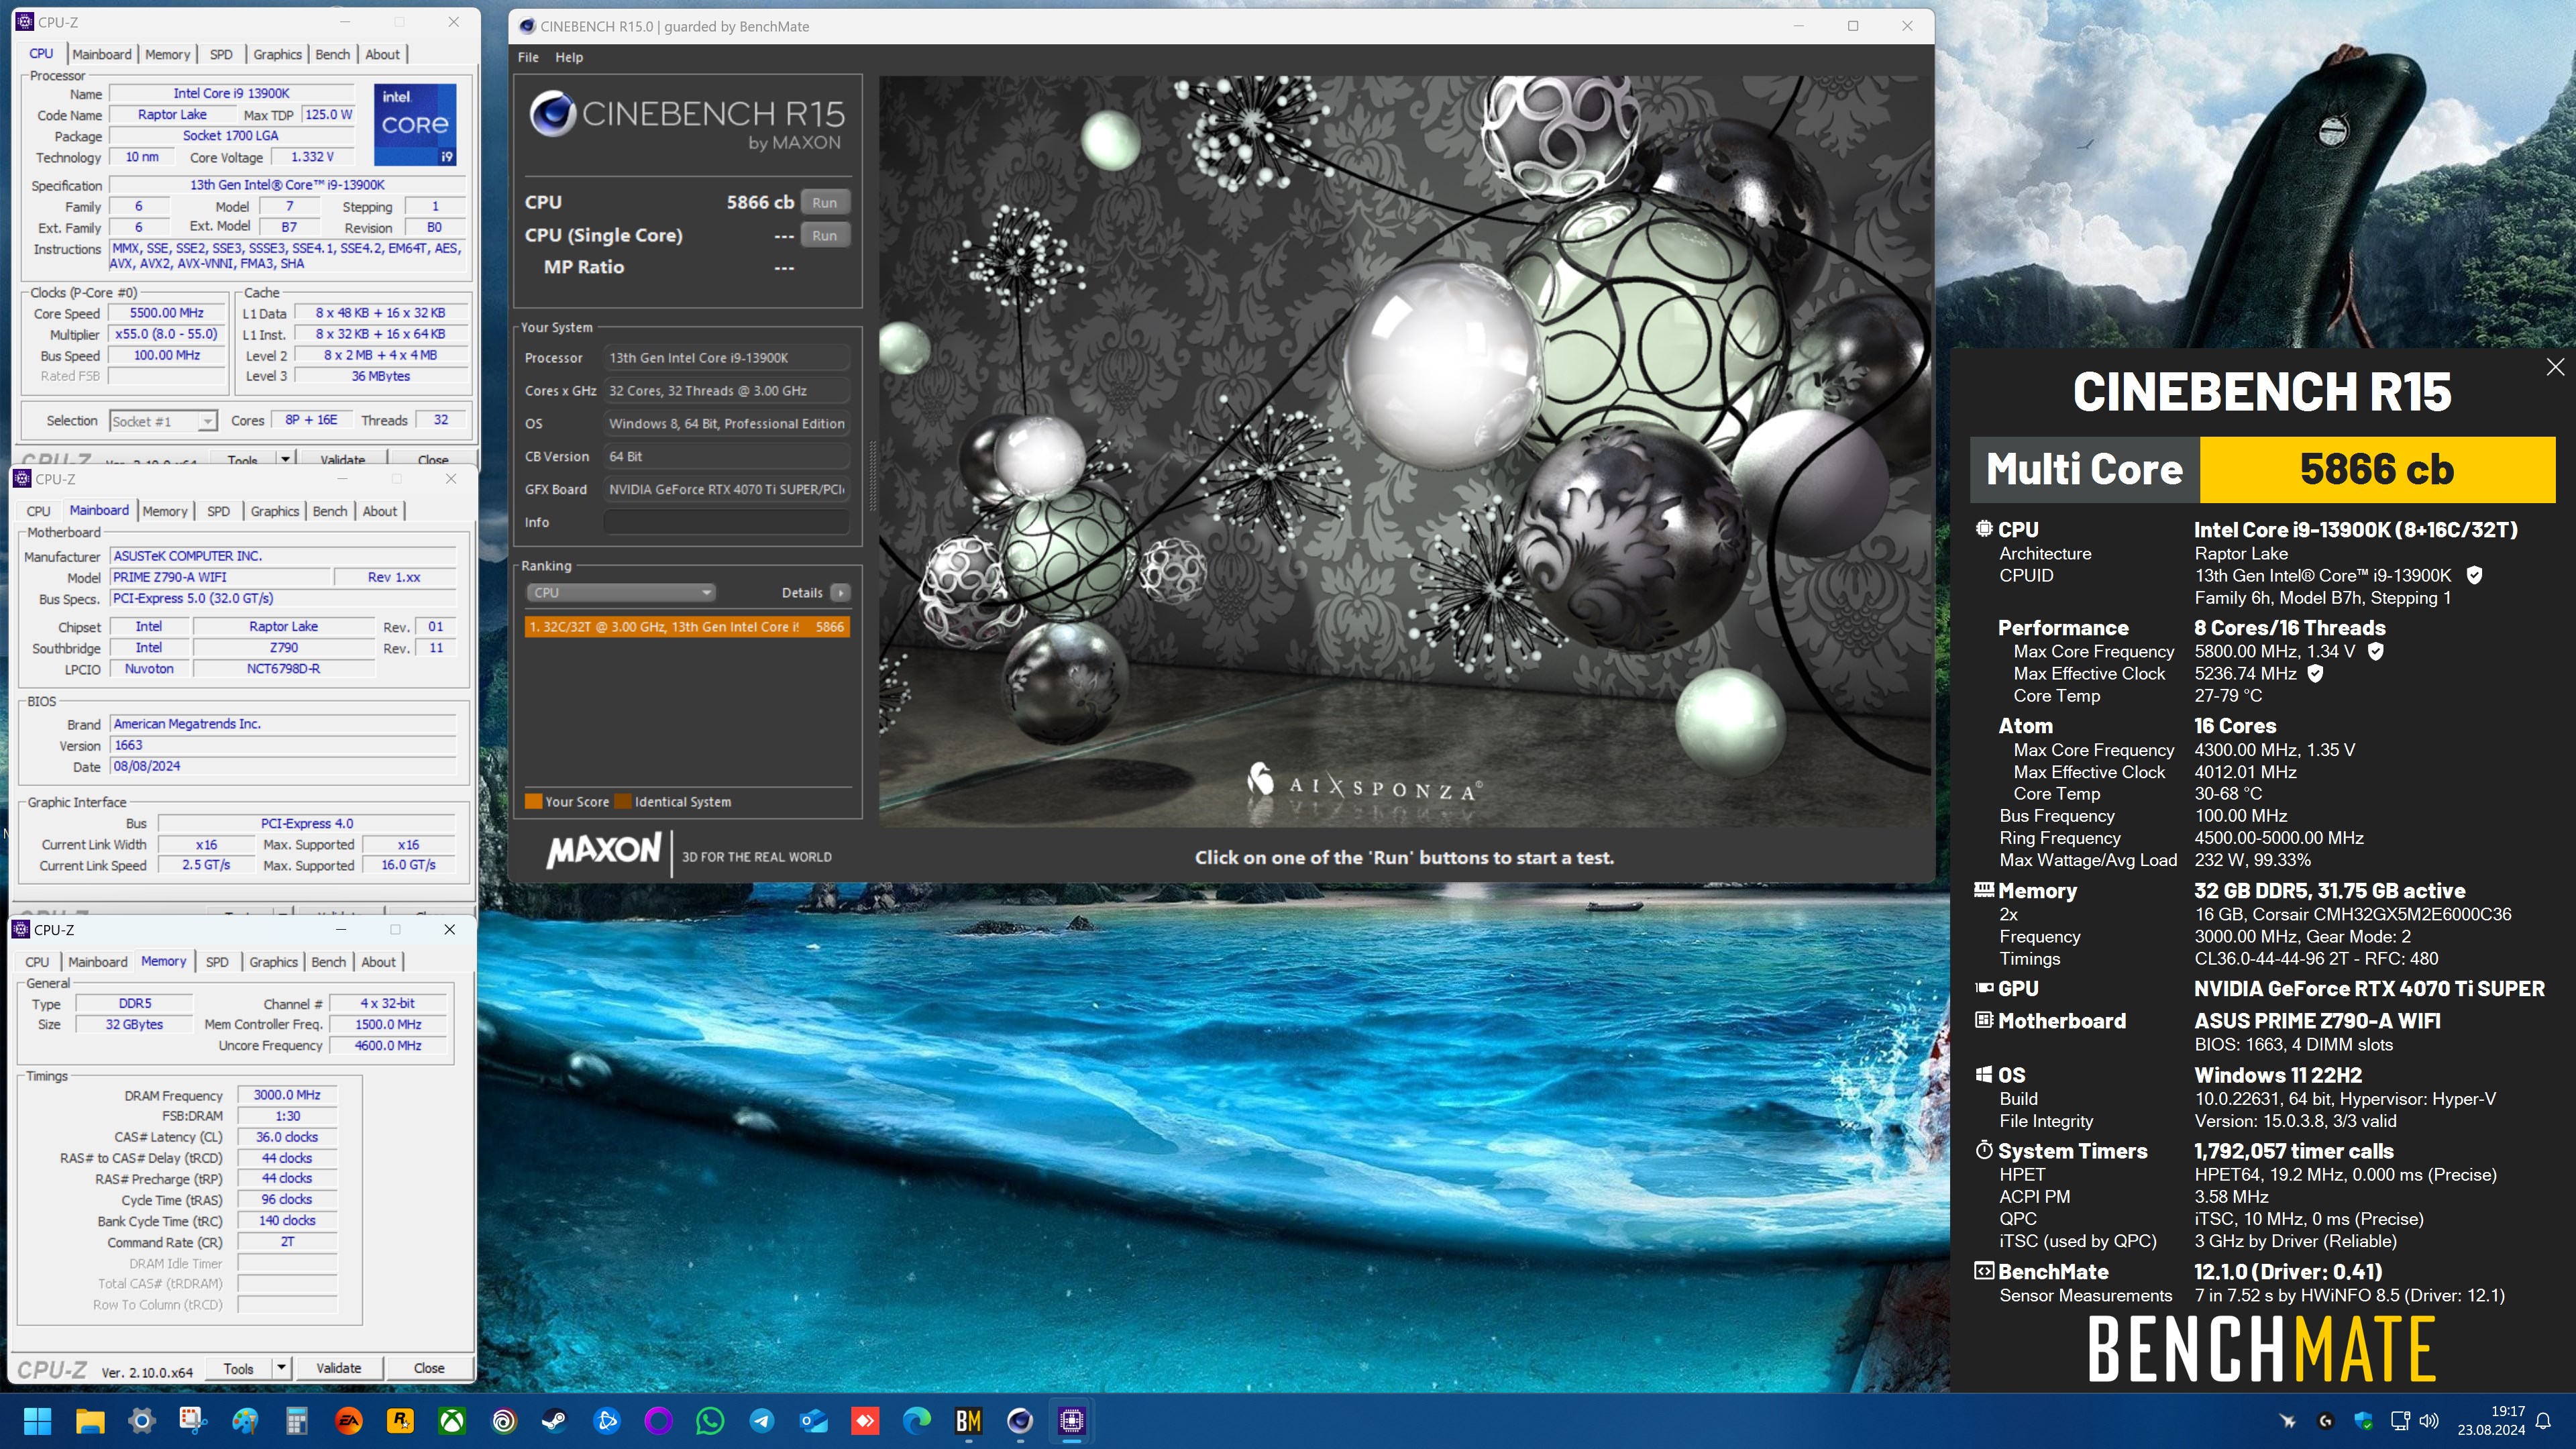The image size is (2576, 1449).
Task: Open the Ranking CPU dropdown in Cinebench
Action: 620,592
